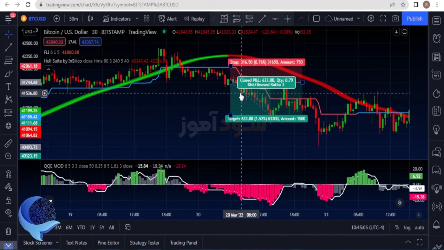Expand favorite indicators dropdown arrow
This screenshot has width=444, height=250.
[x=137, y=19]
